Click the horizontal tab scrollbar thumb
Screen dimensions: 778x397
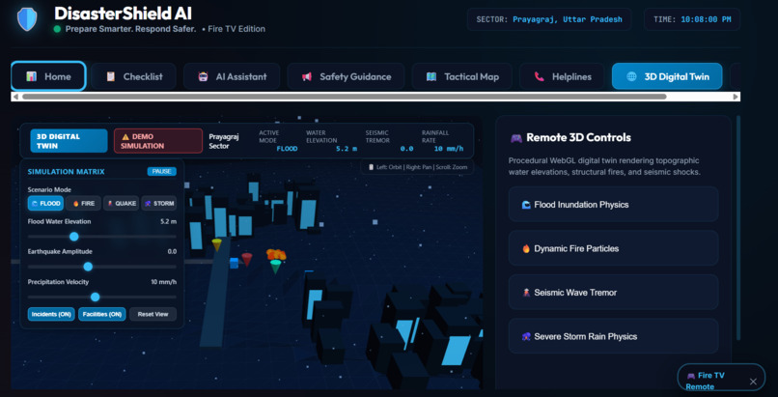click(344, 97)
